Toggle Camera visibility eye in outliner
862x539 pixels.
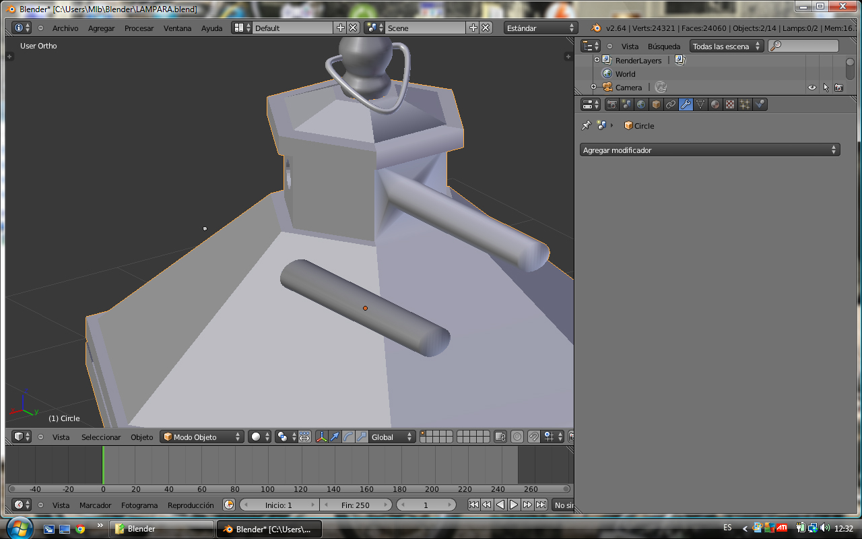812,88
